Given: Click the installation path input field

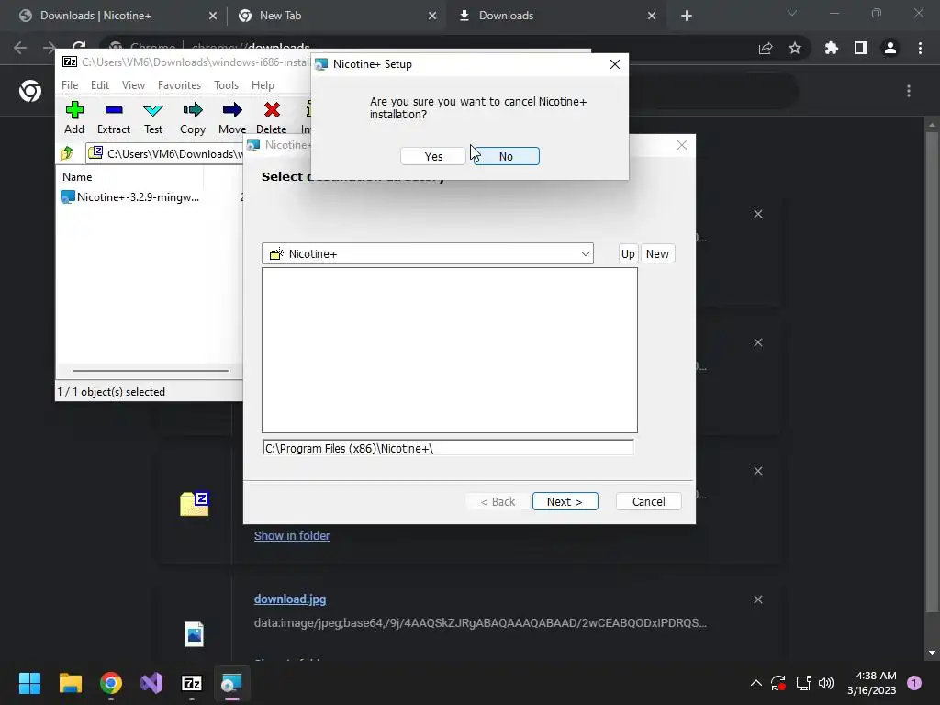Looking at the screenshot, I should [448, 448].
